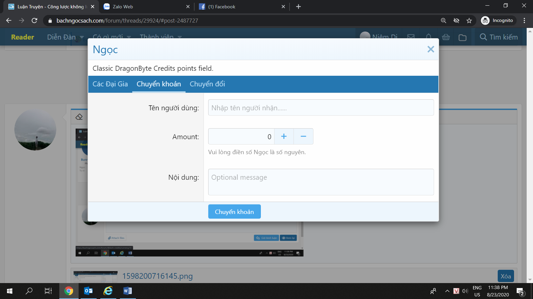
Task: Open the 1598200716145.png attachment link
Action: coord(157,276)
